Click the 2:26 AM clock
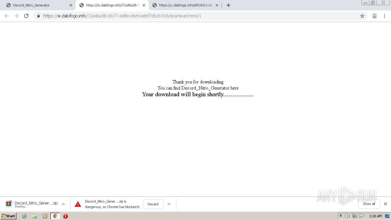This screenshot has width=391, height=220. 375,216
